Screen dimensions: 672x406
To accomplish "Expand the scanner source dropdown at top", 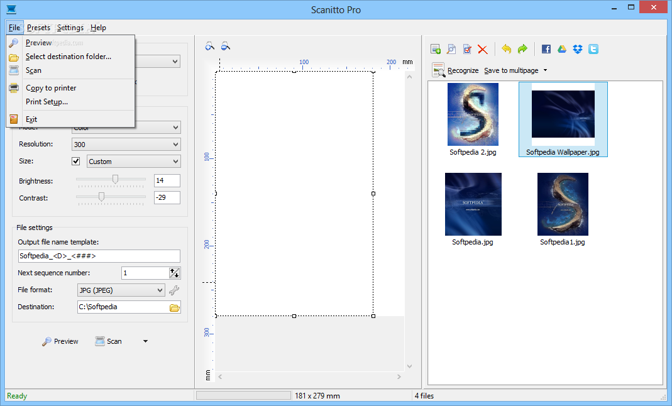I will pos(175,61).
